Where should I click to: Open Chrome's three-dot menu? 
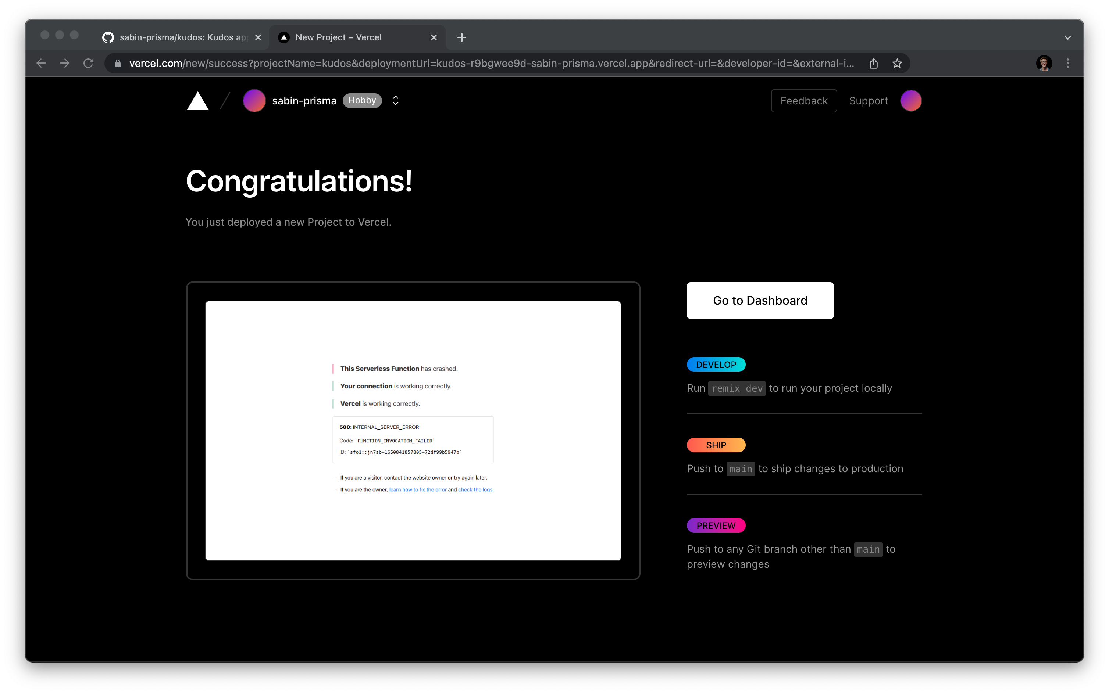pos(1068,63)
